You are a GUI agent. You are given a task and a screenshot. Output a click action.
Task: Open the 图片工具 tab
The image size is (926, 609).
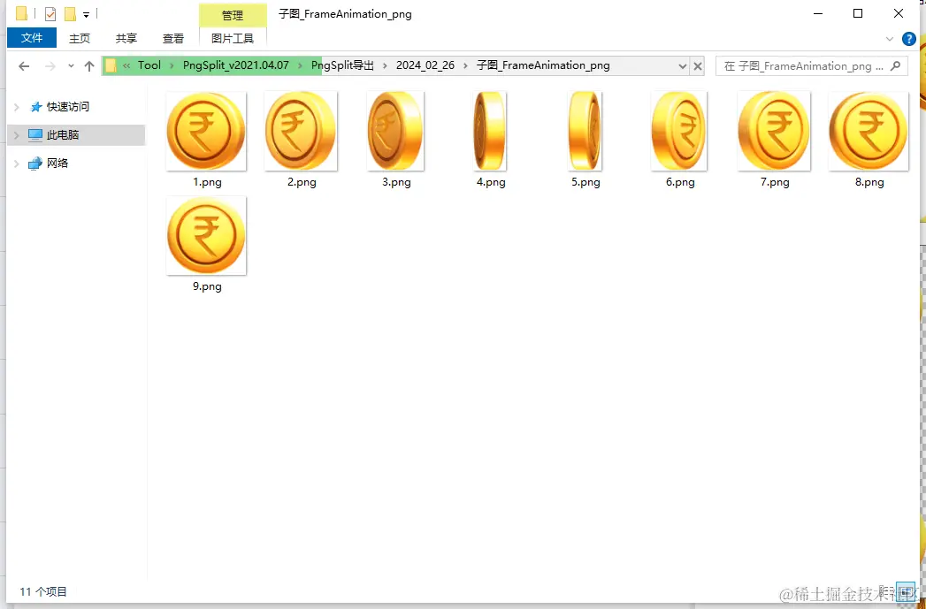(233, 38)
